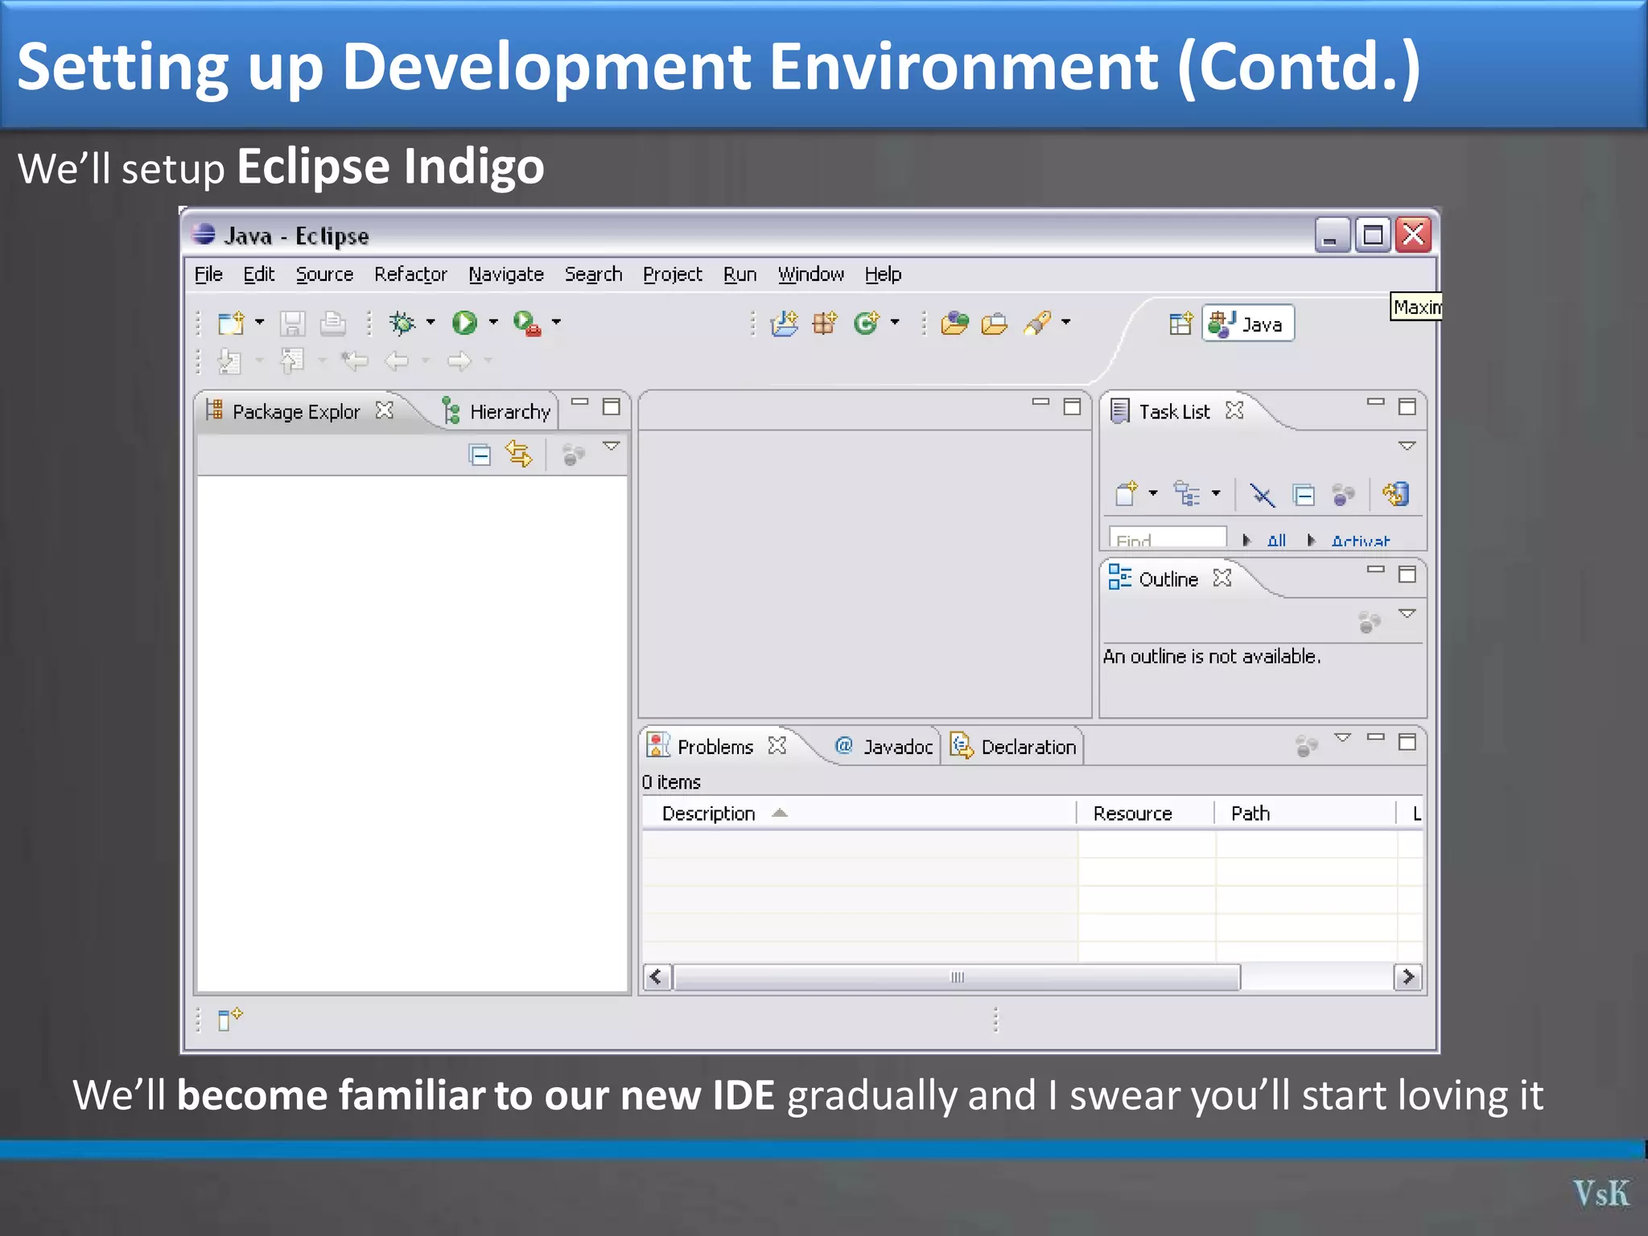Sort by the Description column header
The image size is (1648, 1236).
(x=859, y=814)
